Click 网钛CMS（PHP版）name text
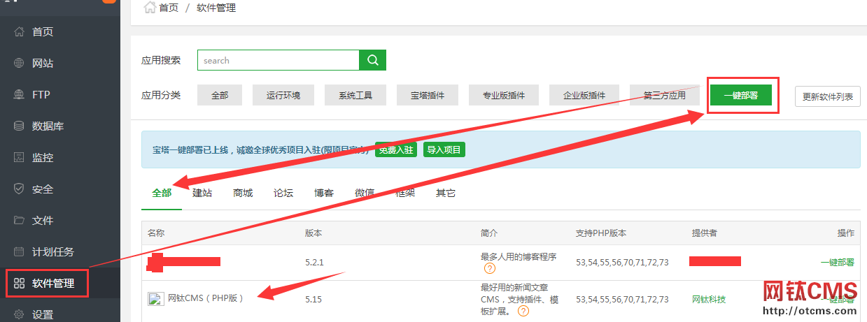The image size is (867, 322). point(206,298)
